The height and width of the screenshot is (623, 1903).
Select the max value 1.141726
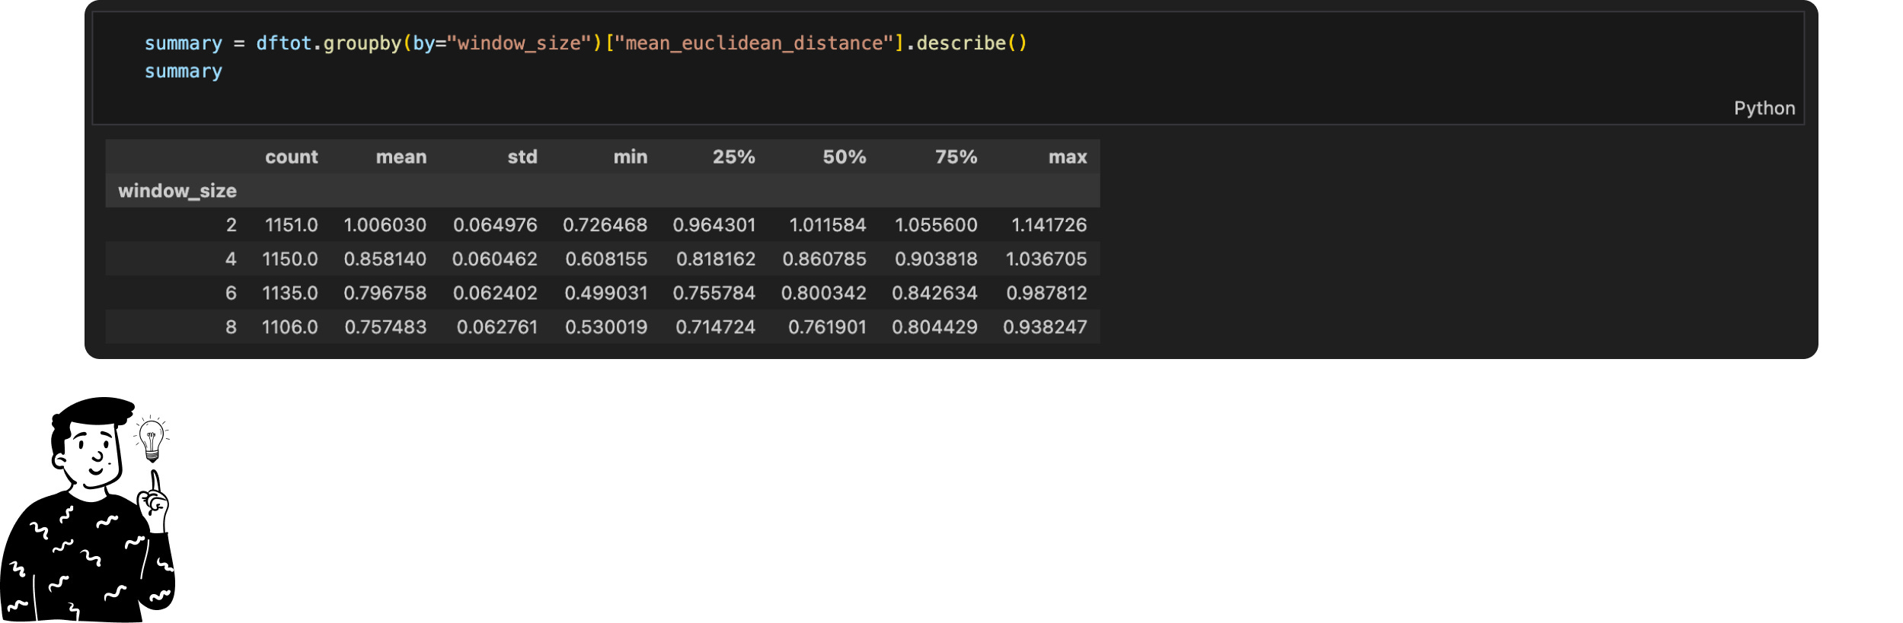click(1049, 225)
